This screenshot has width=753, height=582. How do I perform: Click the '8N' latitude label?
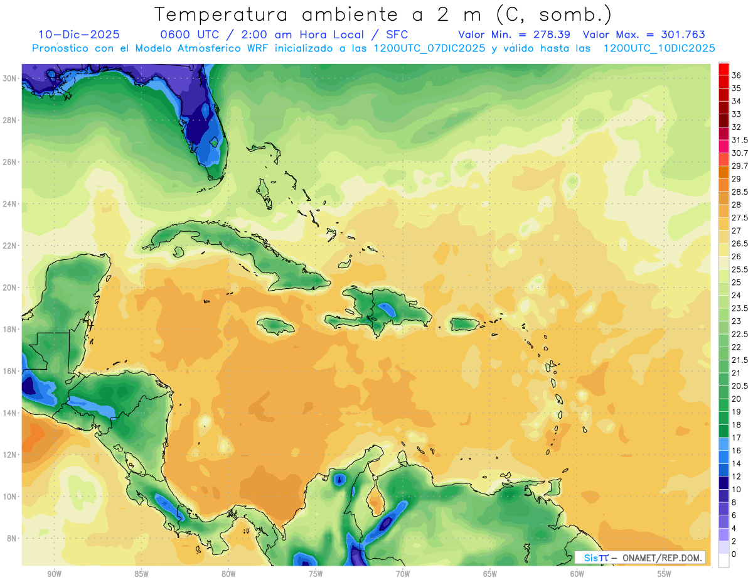pyautogui.click(x=12, y=538)
